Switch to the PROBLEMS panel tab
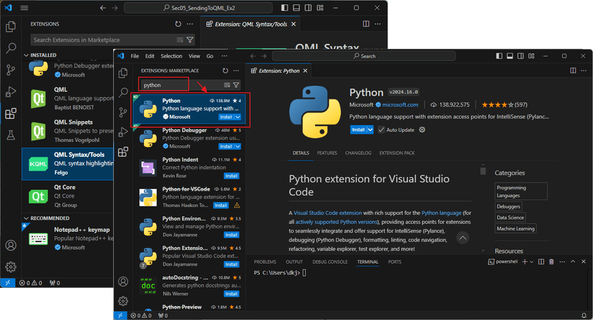 [x=265, y=262]
